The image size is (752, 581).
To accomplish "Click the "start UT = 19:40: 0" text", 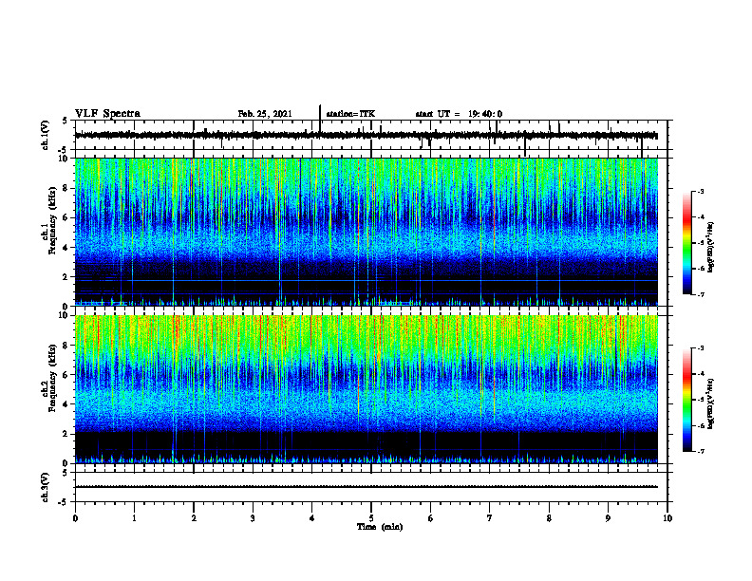I will point(459,114).
